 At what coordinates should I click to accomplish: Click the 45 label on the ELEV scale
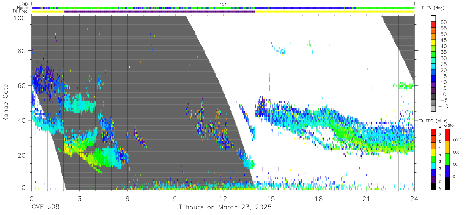pos(444,41)
